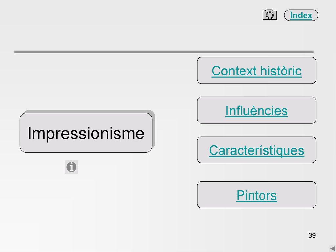Go to the Influències section link
The image size is (336, 252).
click(x=257, y=111)
